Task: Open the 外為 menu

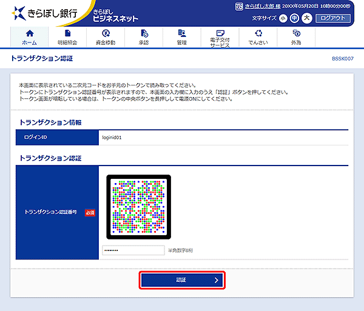Action: pyautogui.click(x=296, y=37)
